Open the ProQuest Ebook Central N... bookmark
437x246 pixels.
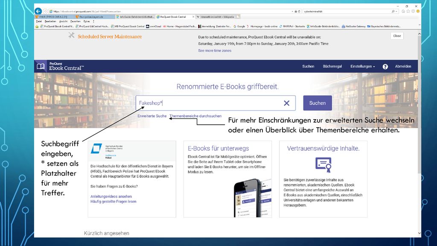click(57, 26)
